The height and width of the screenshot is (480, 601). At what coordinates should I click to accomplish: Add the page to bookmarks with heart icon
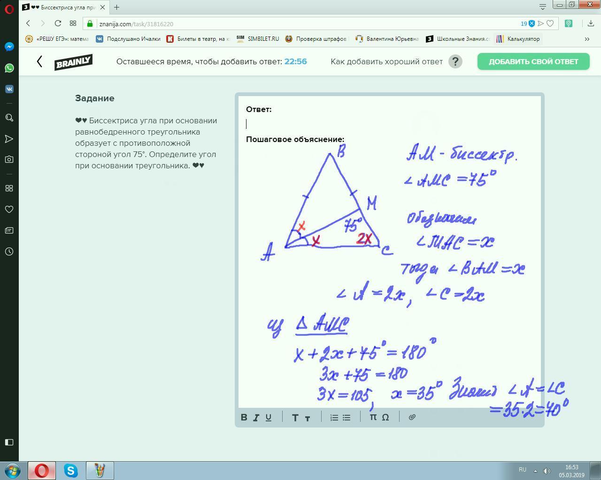tap(550, 23)
